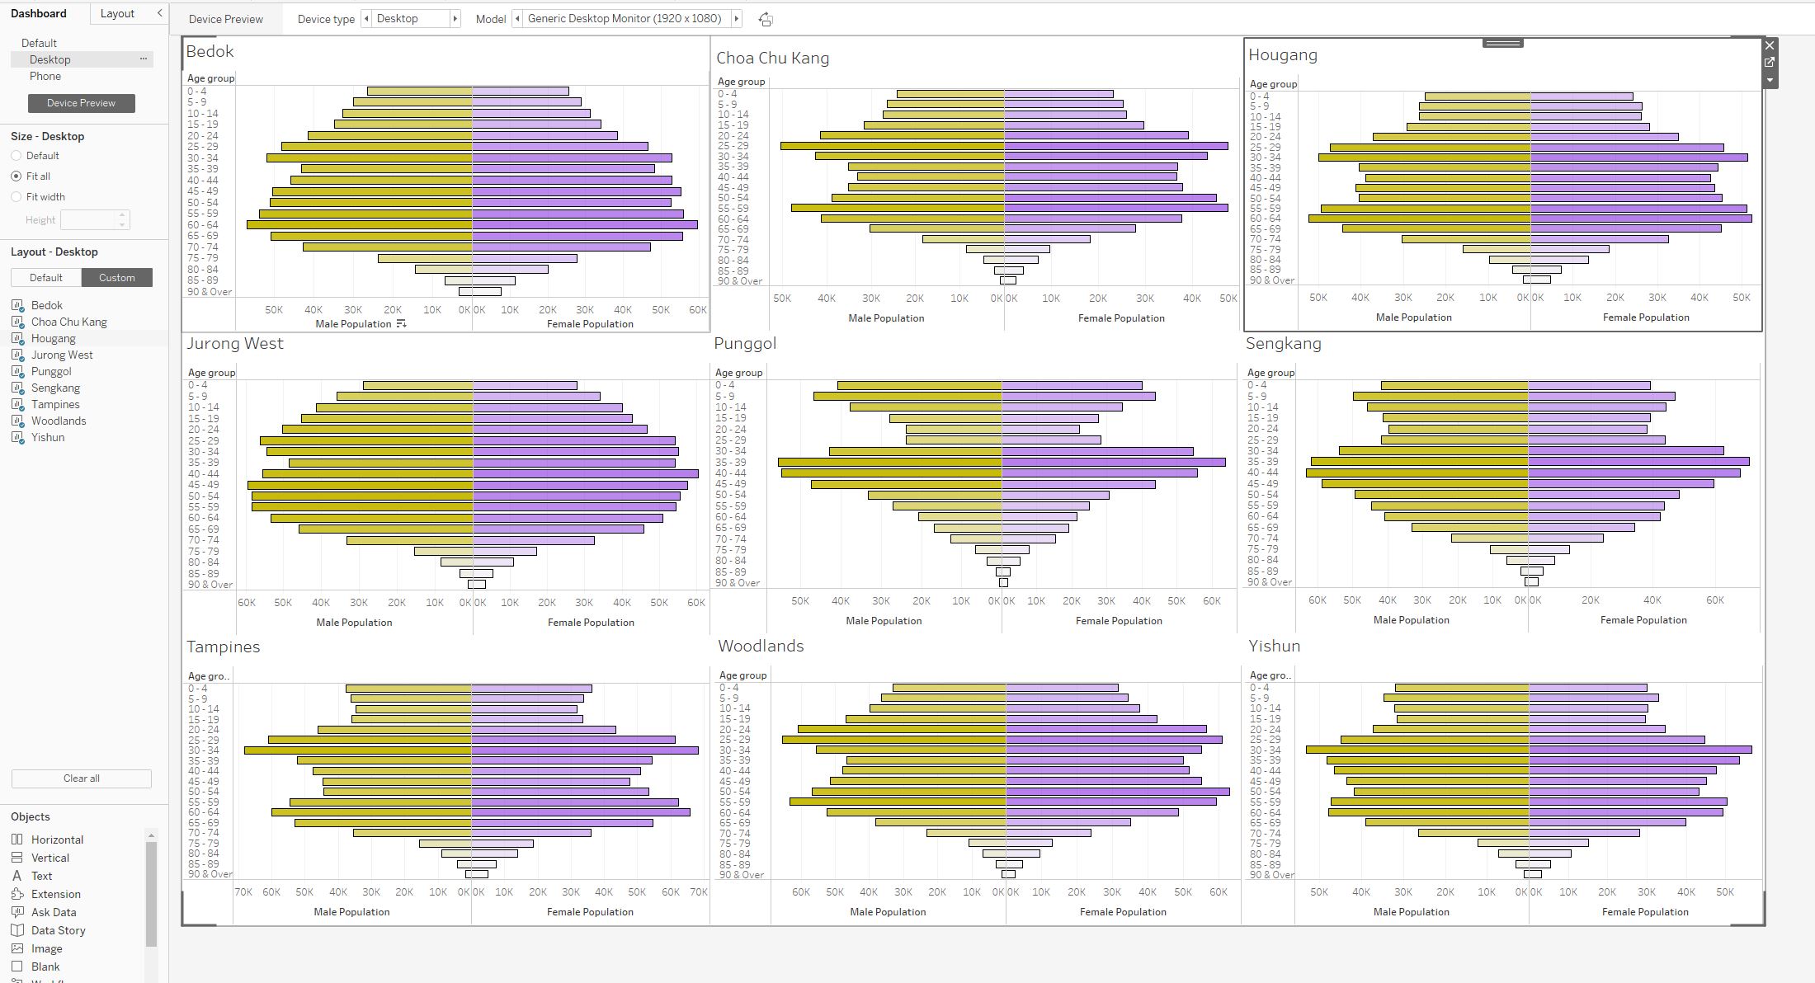Click the Go to Sheet icon on Hougang
Screen dimensions: 1815x983
coord(1770,63)
